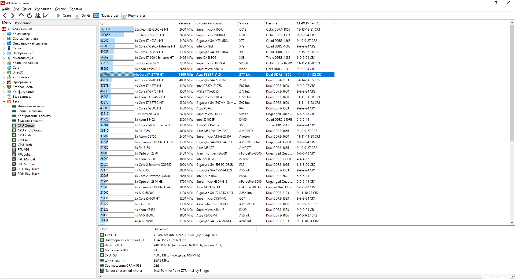Select the CPU AES benchmark icon

click(14, 140)
